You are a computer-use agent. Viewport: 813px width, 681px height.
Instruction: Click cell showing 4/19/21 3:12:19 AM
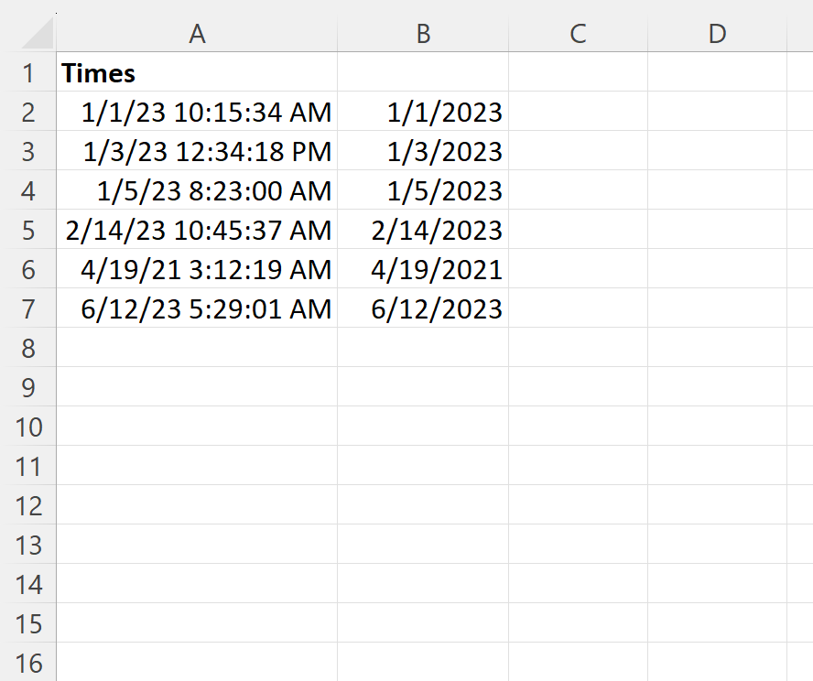[197, 269]
